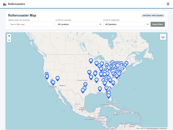Select the marker numbered 5 in Nebraska area

pos(89,73)
